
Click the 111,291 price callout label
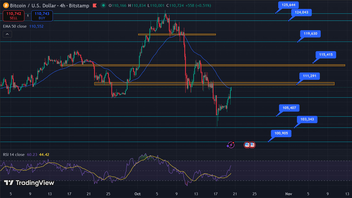[x=309, y=76]
